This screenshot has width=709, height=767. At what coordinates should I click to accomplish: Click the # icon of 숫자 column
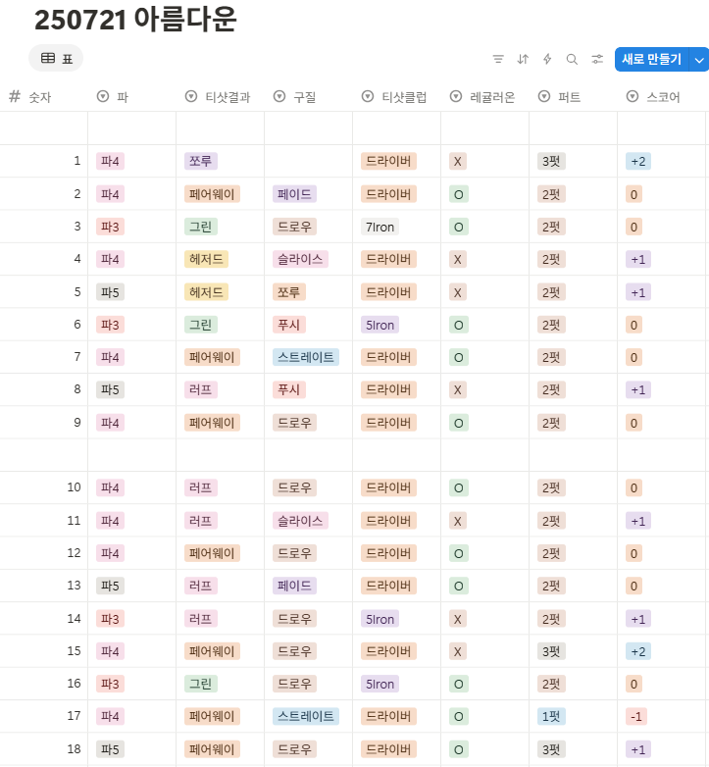click(x=15, y=96)
